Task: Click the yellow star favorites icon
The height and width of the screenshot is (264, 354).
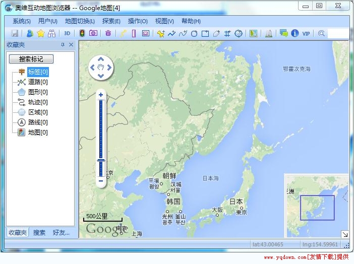Action: [41, 33]
